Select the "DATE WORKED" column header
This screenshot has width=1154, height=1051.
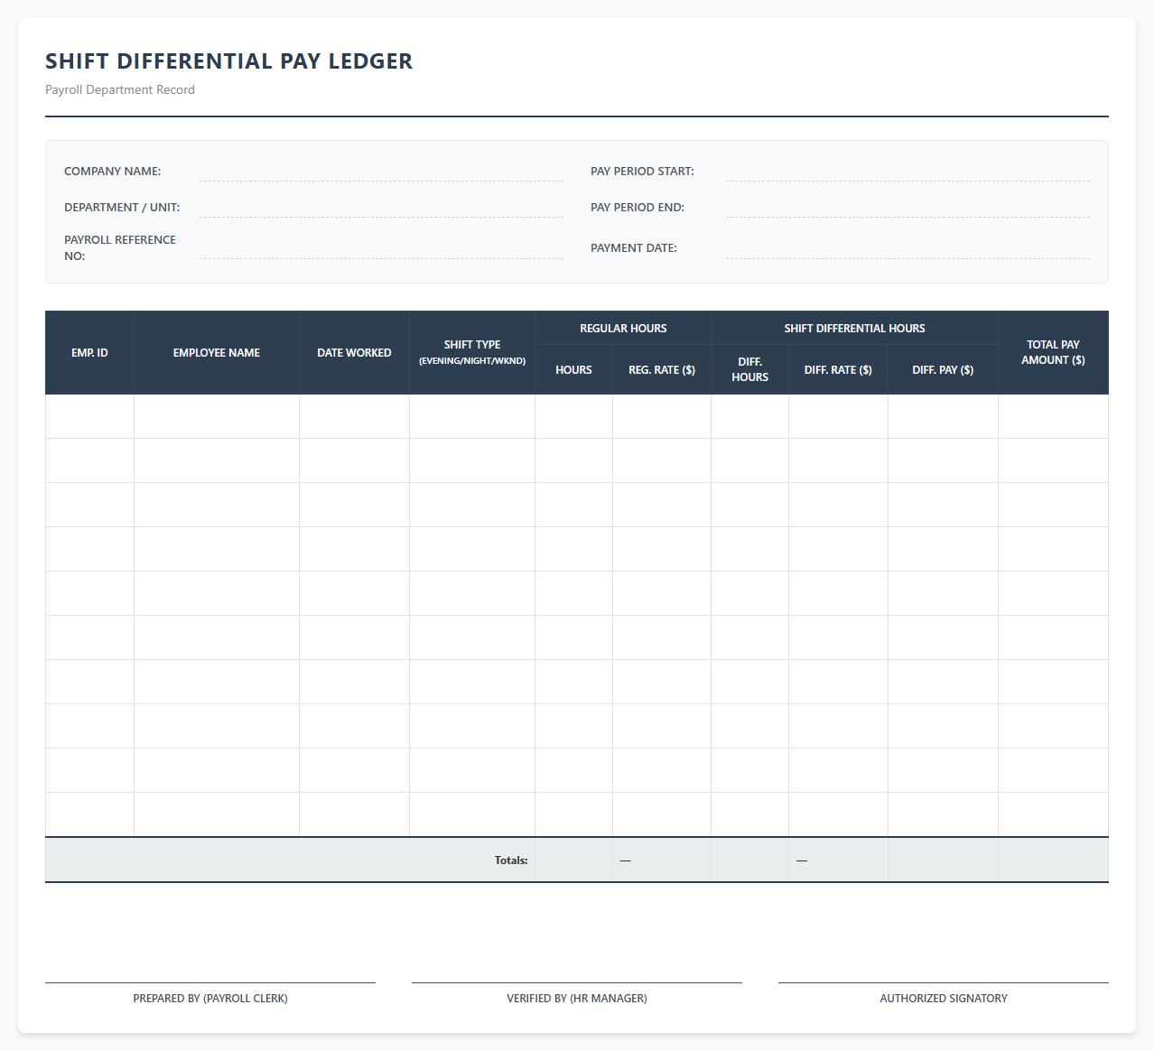click(354, 353)
